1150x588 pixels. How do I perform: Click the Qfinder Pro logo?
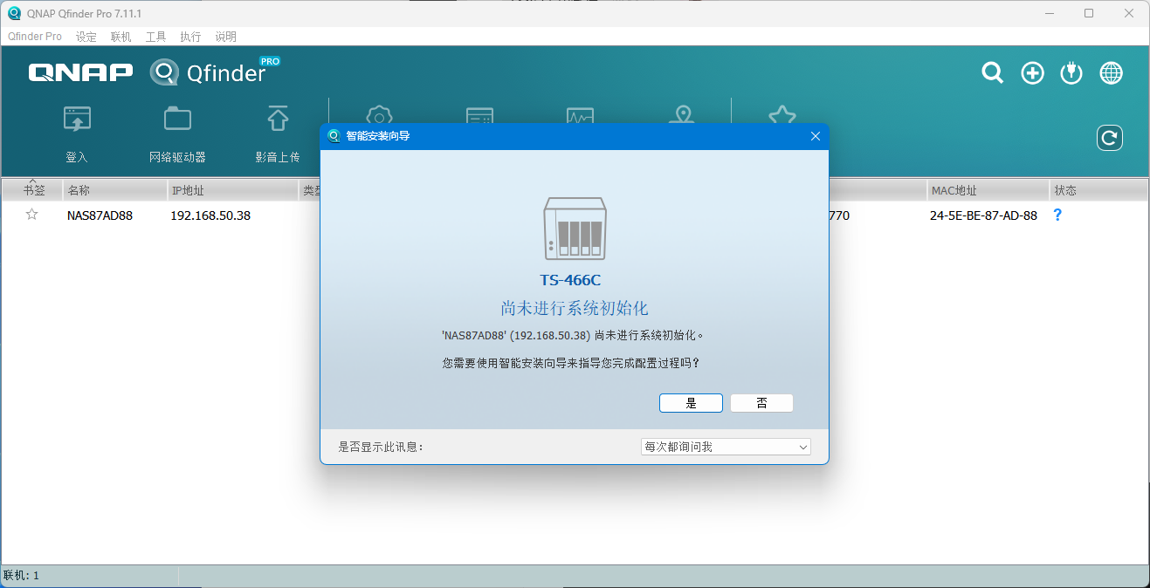215,72
